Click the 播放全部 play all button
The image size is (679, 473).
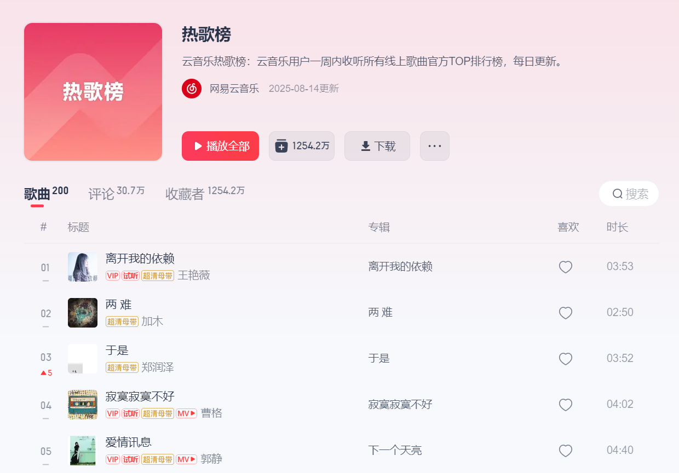pos(220,146)
